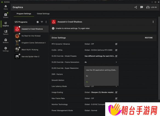The image size is (160, 116).
Task: Open Assassin's Creed Shadows panel three-dot menu
Action: point(153,22)
